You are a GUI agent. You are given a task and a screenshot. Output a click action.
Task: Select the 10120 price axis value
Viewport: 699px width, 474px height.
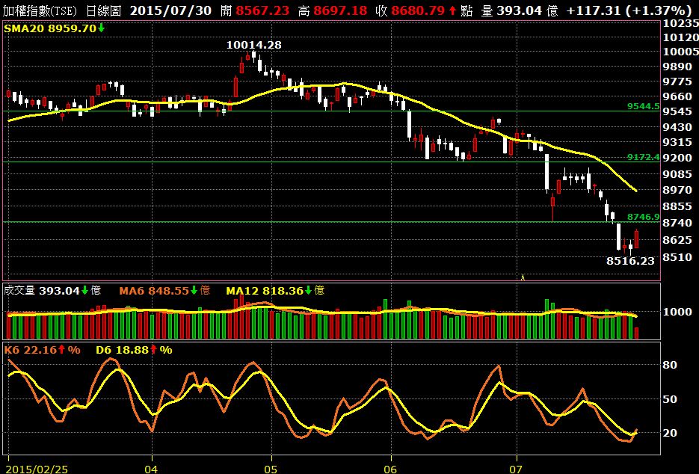pyautogui.click(x=681, y=37)
